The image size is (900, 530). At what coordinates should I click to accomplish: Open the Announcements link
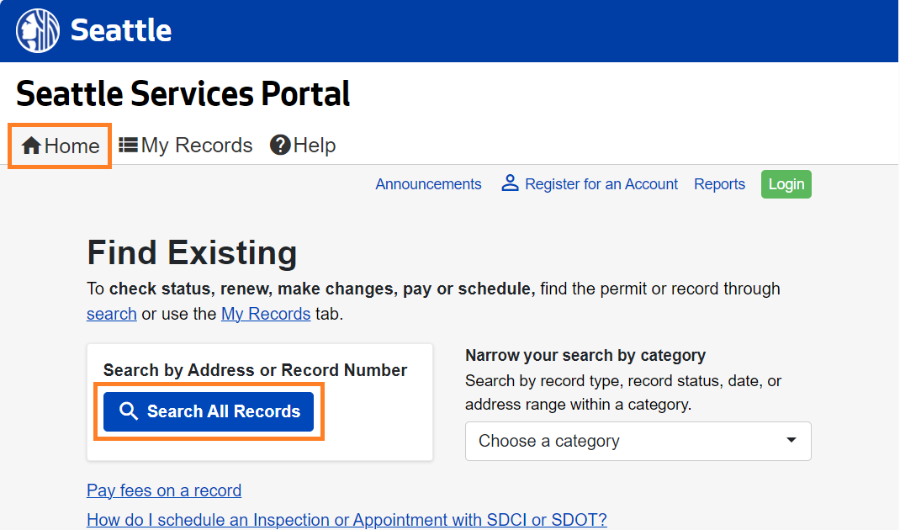pos(428,184)
